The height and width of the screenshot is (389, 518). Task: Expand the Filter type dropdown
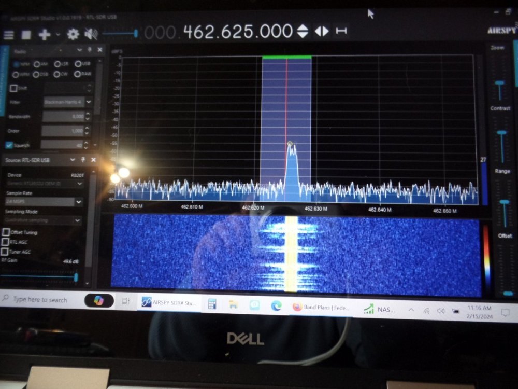coord(89,102)
